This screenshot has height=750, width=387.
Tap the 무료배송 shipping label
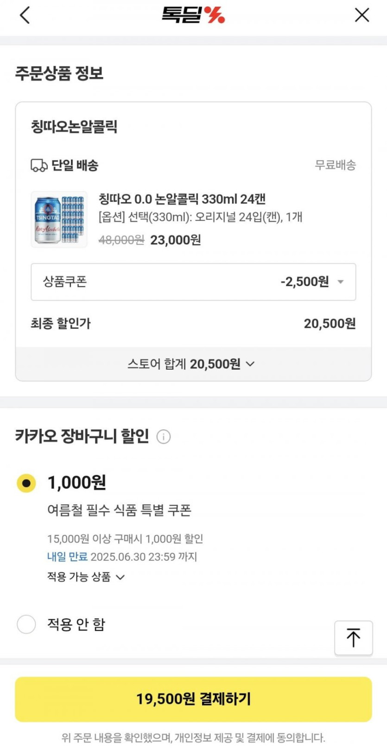(335, 165)
